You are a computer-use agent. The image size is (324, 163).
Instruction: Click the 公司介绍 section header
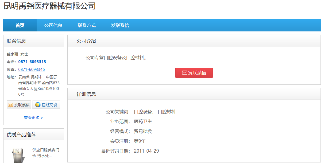[194, 41]
